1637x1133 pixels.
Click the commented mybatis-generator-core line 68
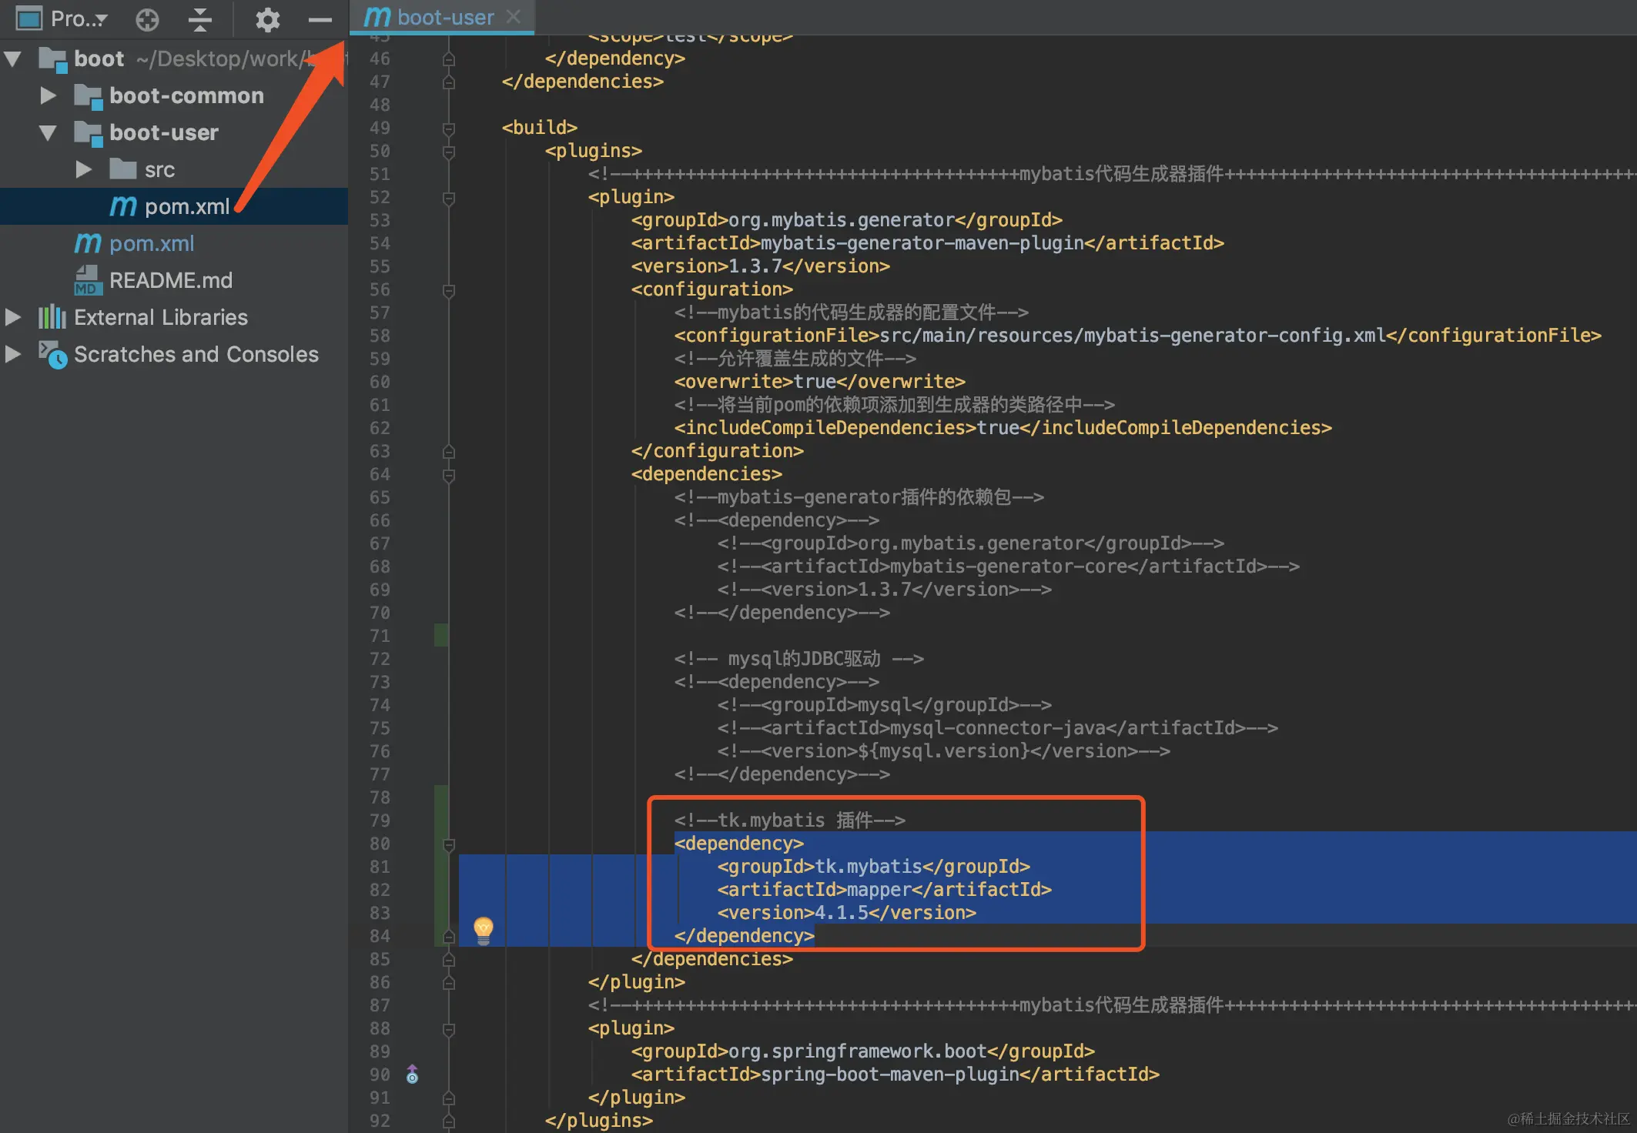pos(1009,566)
